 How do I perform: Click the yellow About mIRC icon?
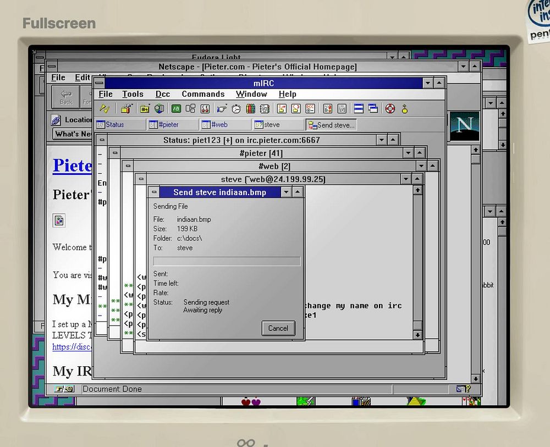405,109
